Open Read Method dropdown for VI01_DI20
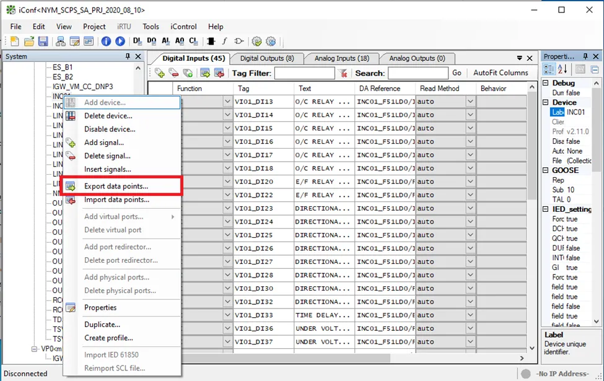Screen dimensions: 604x381 tap(470, 182)
